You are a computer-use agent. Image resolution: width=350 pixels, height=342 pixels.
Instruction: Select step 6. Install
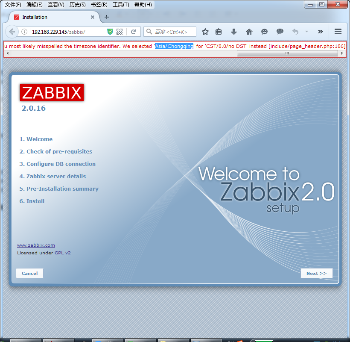coord(32,201)
